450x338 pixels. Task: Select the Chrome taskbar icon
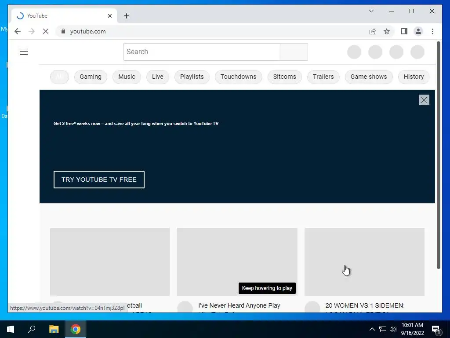point(76,329)
